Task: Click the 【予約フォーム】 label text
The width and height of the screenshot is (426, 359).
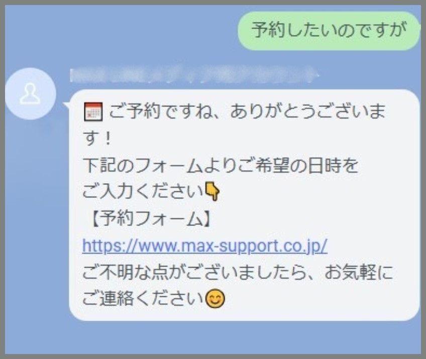Action: click(x=149, y=218)
